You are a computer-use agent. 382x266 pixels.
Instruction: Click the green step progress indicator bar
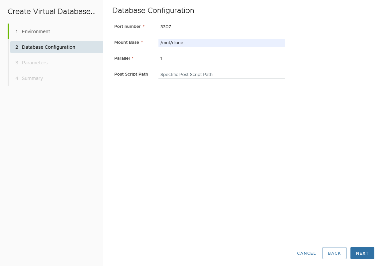(8, 32)
